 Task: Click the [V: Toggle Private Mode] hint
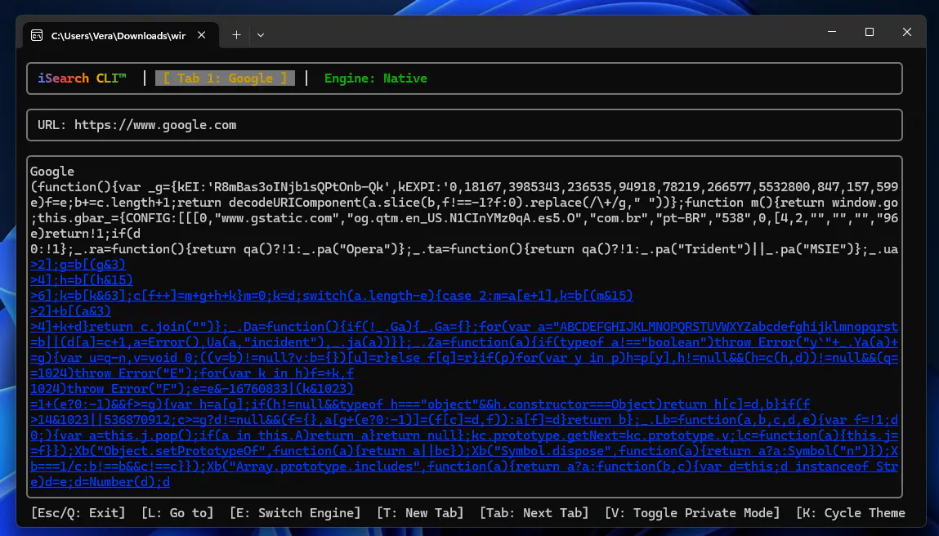pyautogui.click(x=692, y=513)
